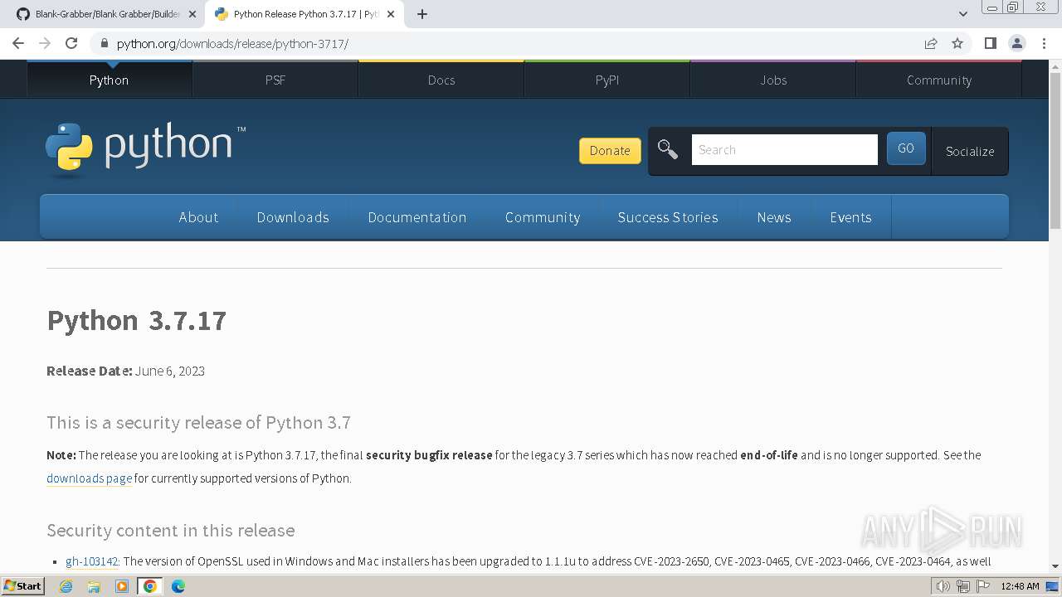Viewport: 1062px width, 597px height.
Task: Click the Show desktop tray button
Action: coord(1052,586)
